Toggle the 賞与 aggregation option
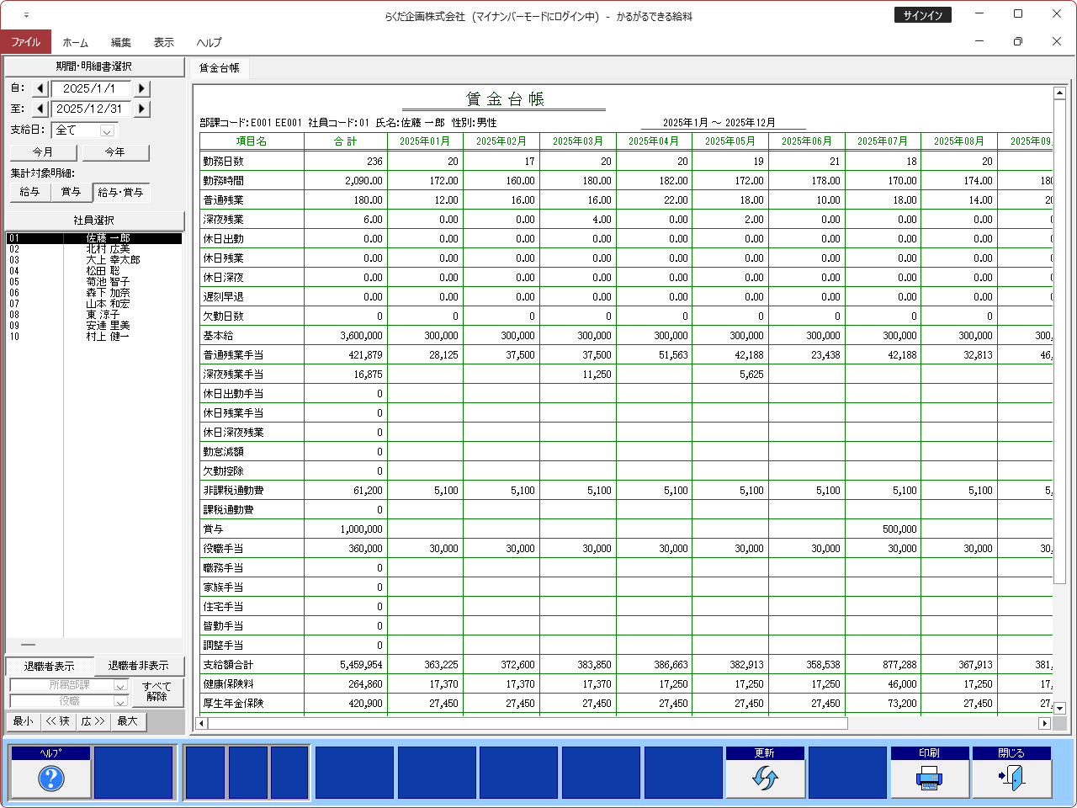The width and height of the screenshot is (1077, 808). click(72, 192)
